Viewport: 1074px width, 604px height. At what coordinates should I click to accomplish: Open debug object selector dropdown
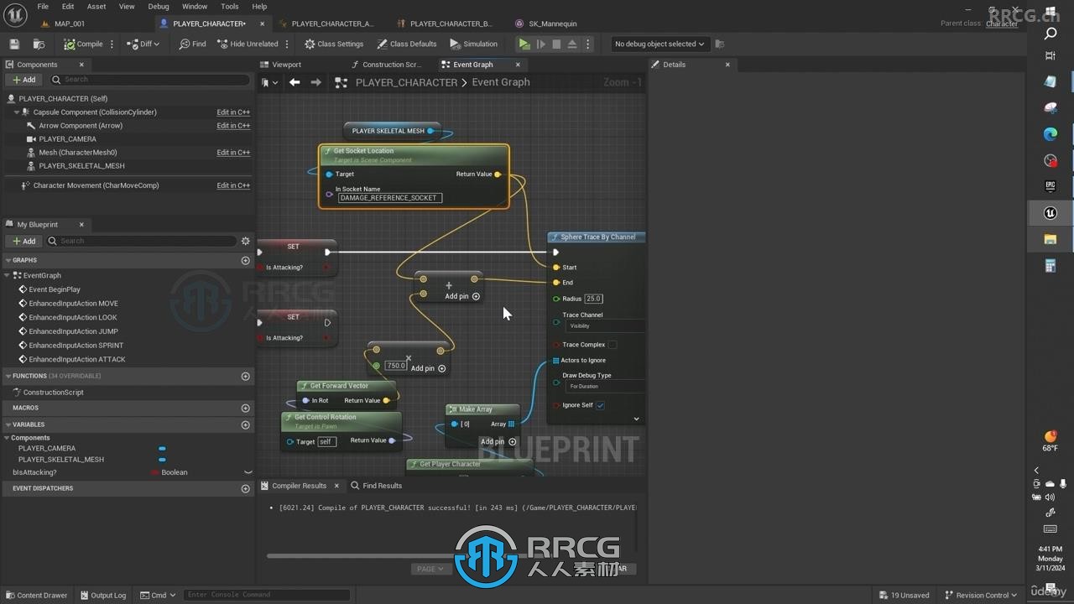[659, 44]
